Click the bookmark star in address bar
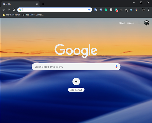 [89, 10]
